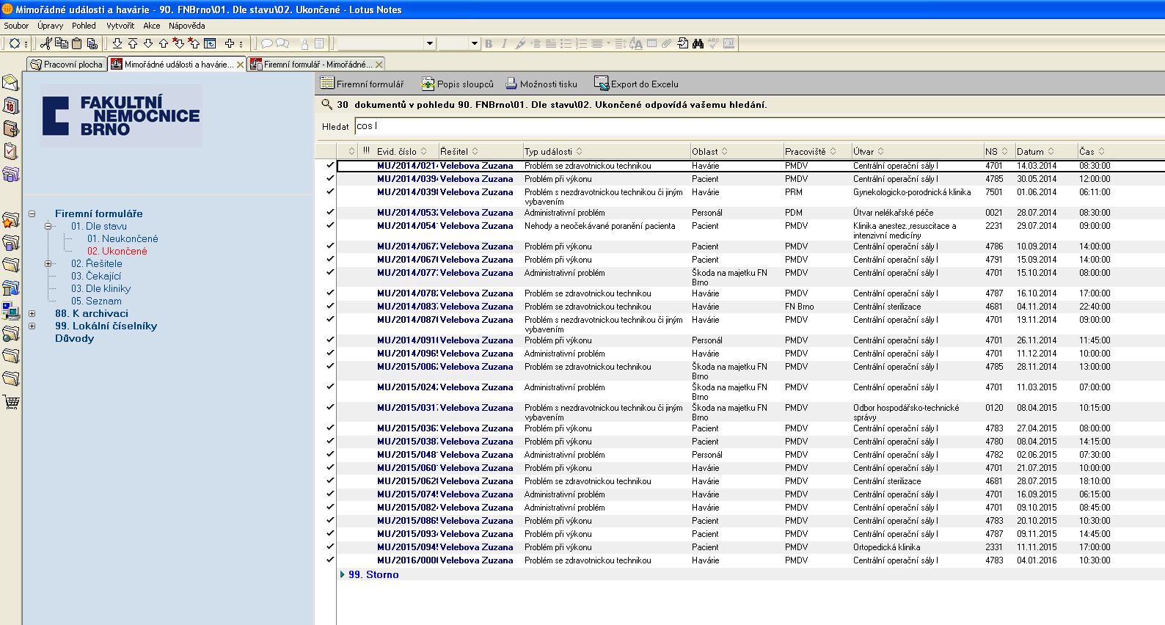Switch to the Pracovní plocha tab
Viewport: 1165px width, 625px height.
(67, 65)
